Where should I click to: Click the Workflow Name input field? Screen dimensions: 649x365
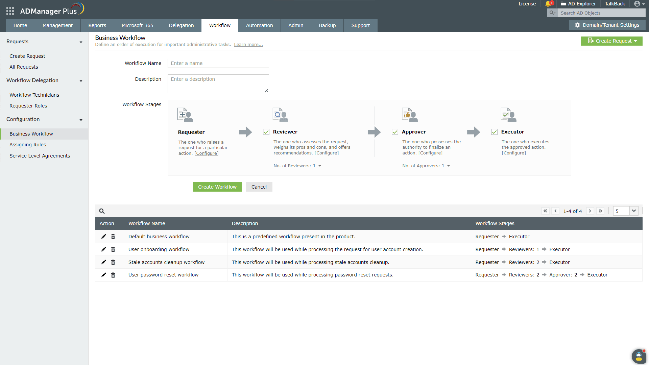(218, 63)
